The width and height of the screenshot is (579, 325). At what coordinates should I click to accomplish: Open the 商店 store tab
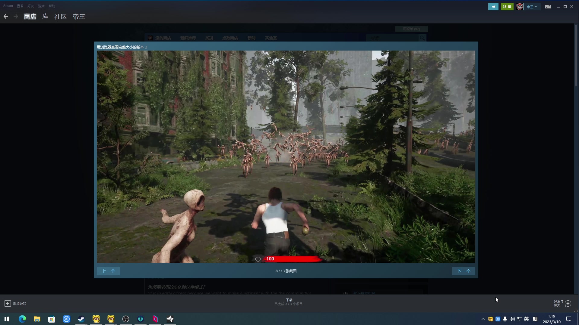[x=30, y=17]
